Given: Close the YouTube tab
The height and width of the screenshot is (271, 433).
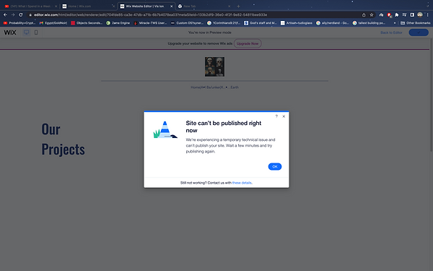Looking at the screenshot, I should tap(56, 6).
